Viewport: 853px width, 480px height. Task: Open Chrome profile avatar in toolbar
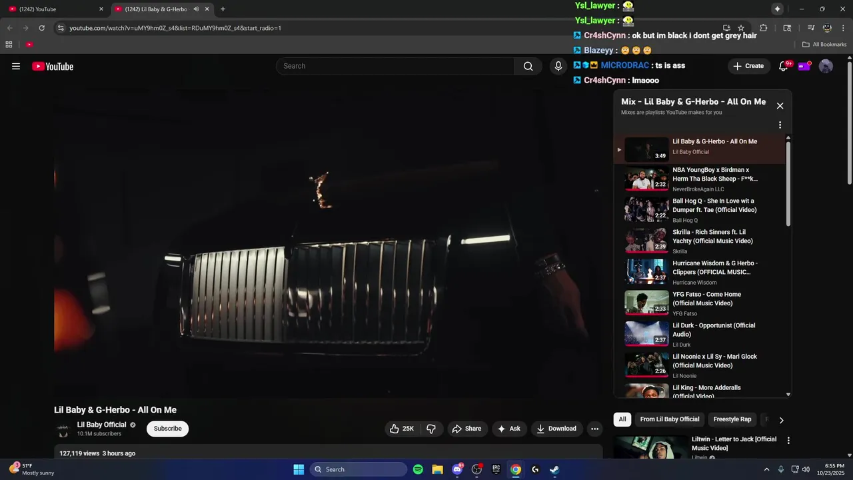(x=827, y=28)
